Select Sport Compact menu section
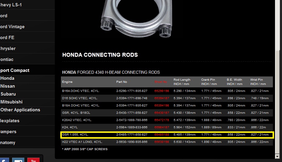Screen dimensions: 282x162 15,70
